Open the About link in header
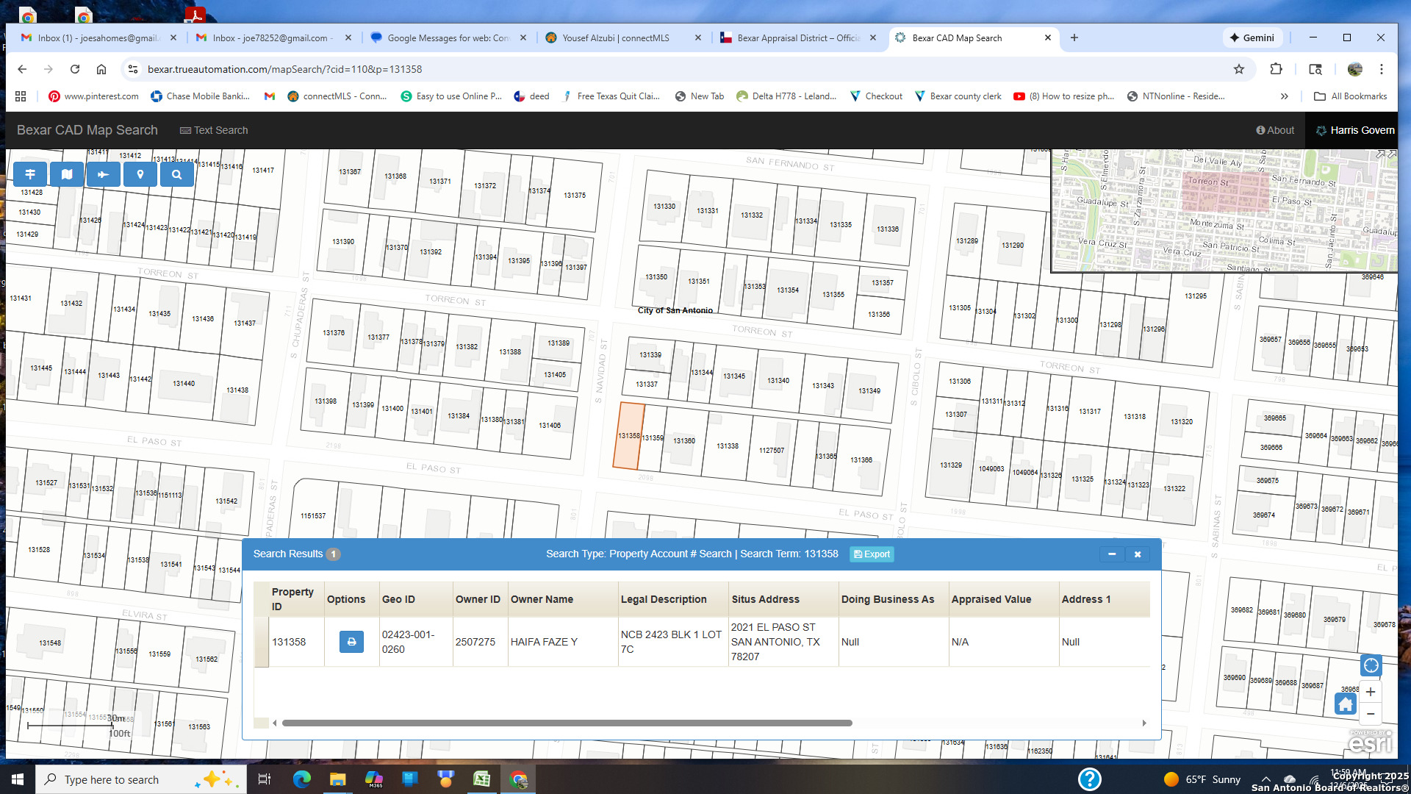This screenshot has width=1411, height=794. click(1275, 130)
